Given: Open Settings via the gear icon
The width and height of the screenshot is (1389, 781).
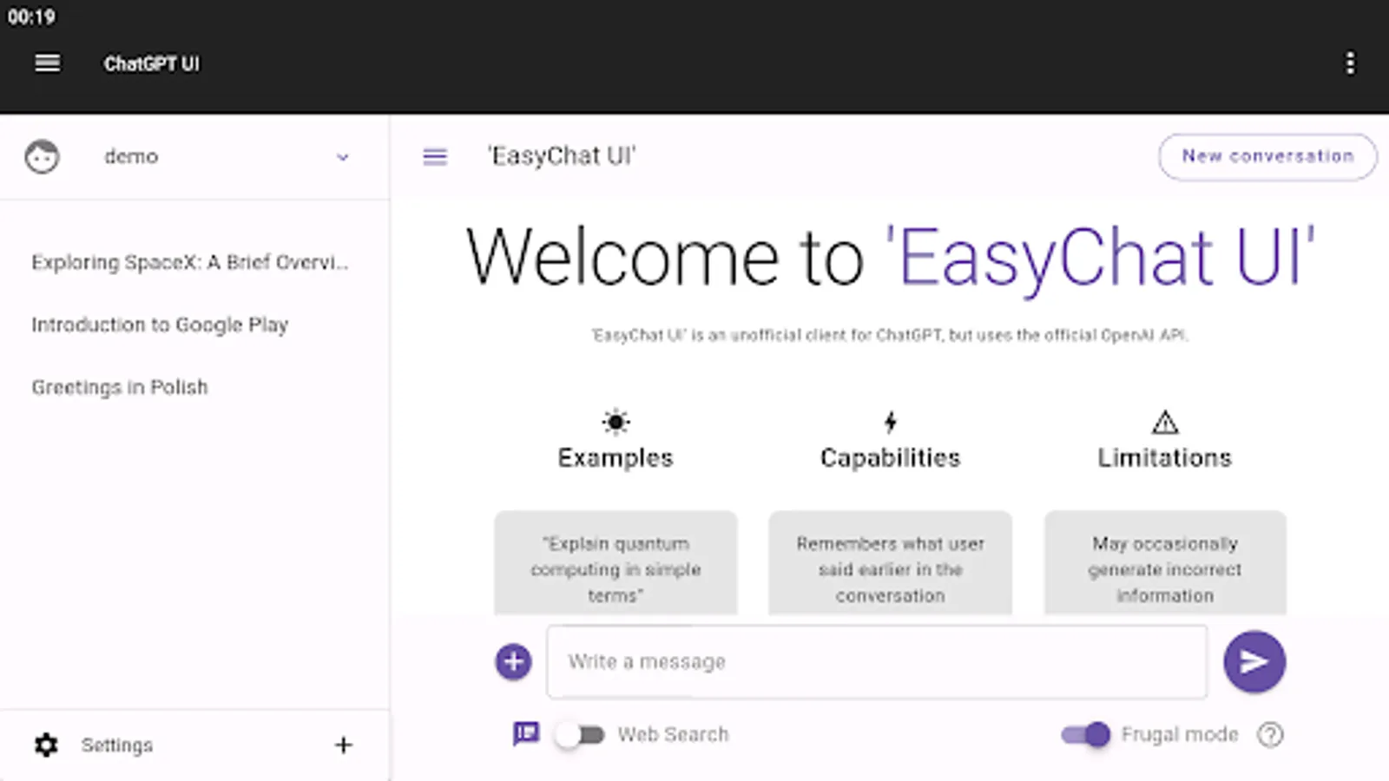Looking at the screenshot, I should pos(46,745).
